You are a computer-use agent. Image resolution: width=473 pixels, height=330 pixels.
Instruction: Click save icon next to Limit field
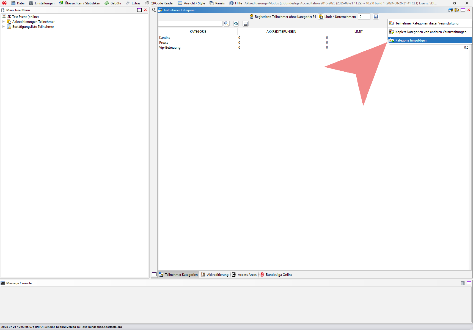376,16
